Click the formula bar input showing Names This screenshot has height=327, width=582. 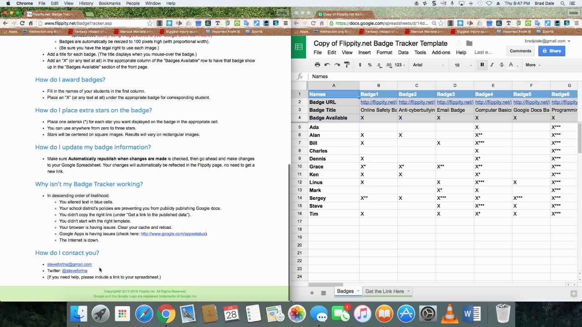pos(446,76)
